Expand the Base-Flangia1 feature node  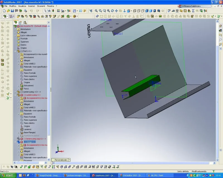pyautogui.click(x=18, y=133)
